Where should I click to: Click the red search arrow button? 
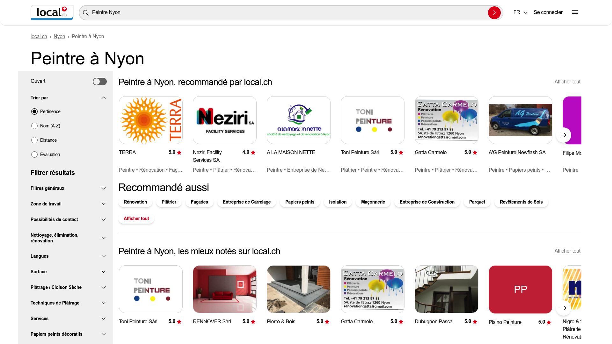tap(494, 13)
